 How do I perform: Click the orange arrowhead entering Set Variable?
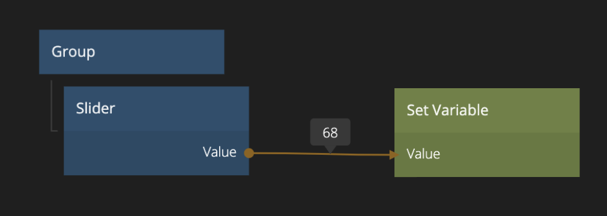[394, 155]
